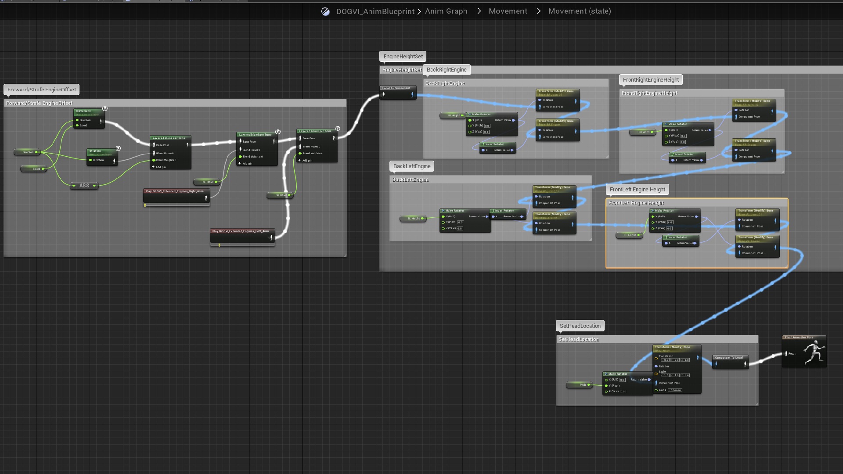Click the DOGVI_AnimBlueprint breadcrumb icon
843x474 pixels.
coord(325,11)
